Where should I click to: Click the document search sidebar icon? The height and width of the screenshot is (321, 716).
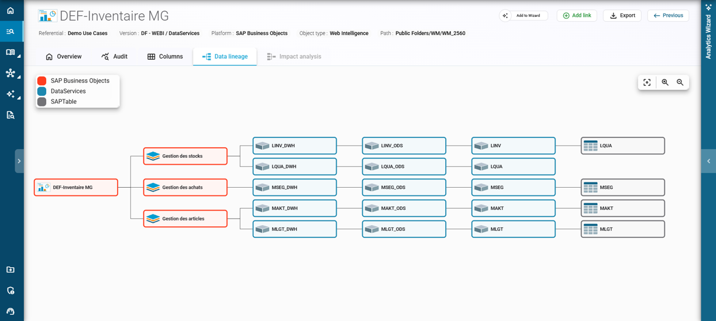11,115
